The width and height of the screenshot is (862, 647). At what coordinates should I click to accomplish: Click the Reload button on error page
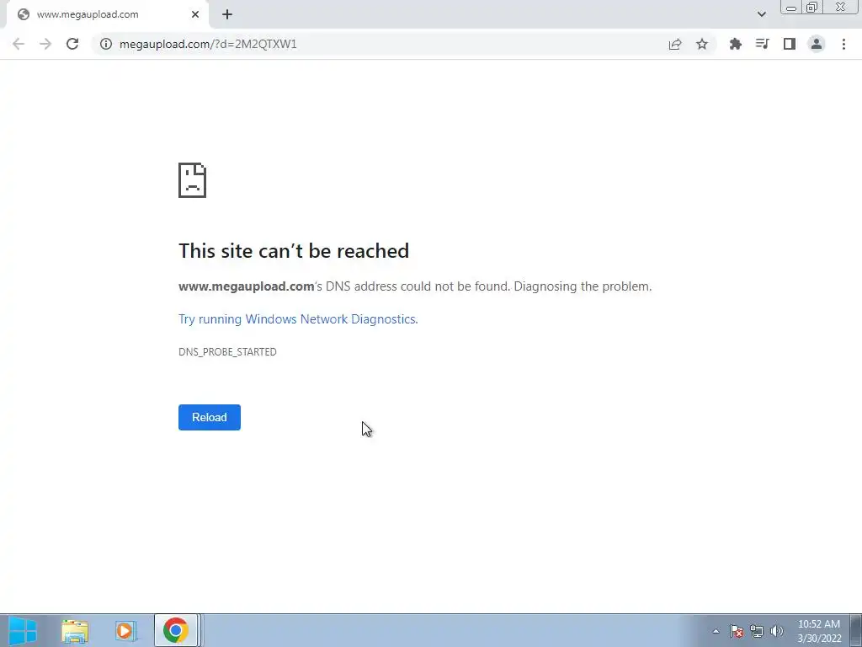click(210, 417)
